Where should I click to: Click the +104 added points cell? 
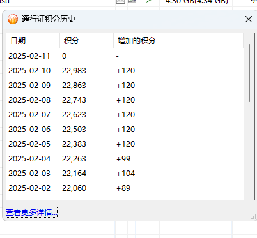pos(125,174)
